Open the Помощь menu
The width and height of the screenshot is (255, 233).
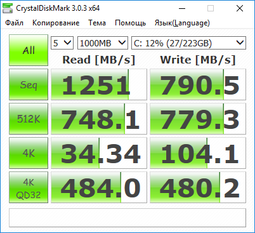130,23
